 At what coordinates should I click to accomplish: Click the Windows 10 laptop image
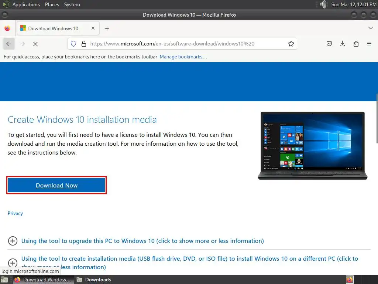click(312, 146)
